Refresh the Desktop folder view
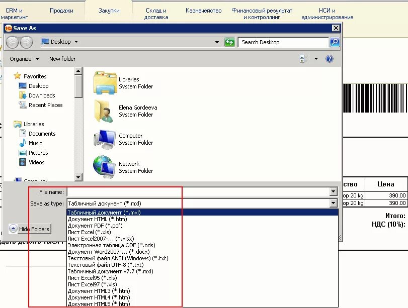The image size is (408, 308). tap(229, 42)
